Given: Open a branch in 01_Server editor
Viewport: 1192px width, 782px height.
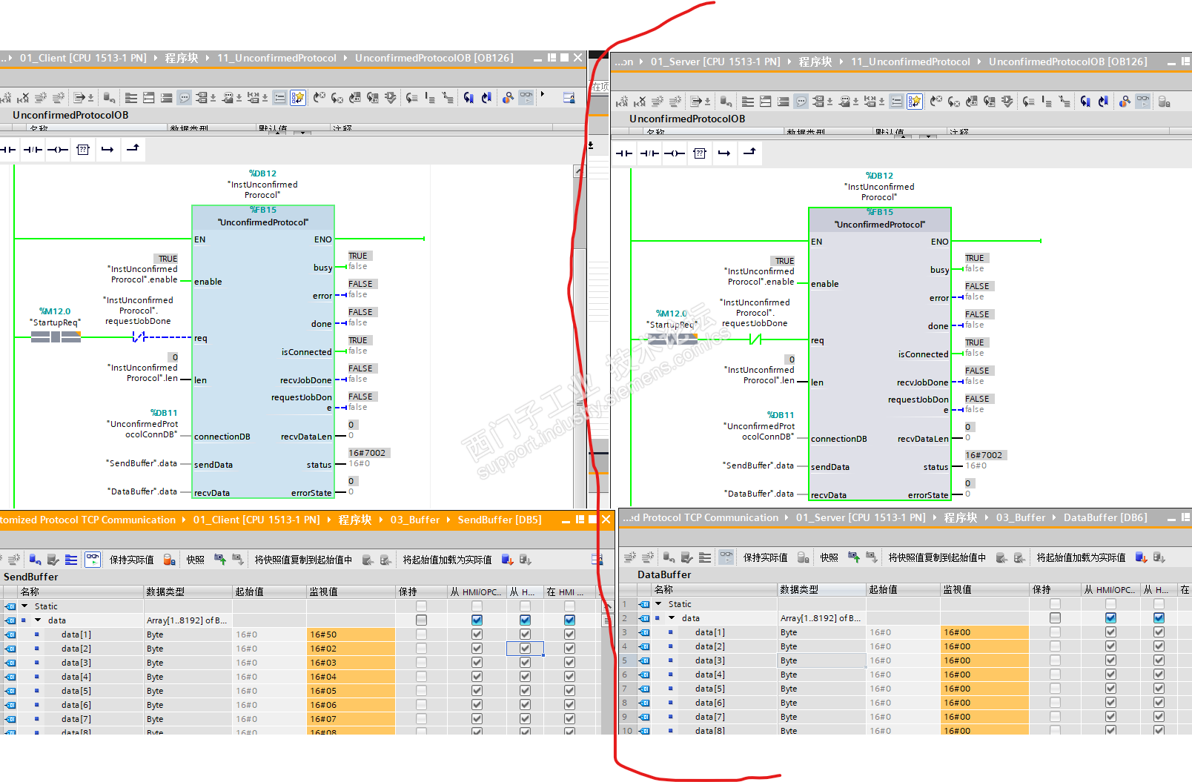Looking at the screenshot, I should tap(724, 153).
